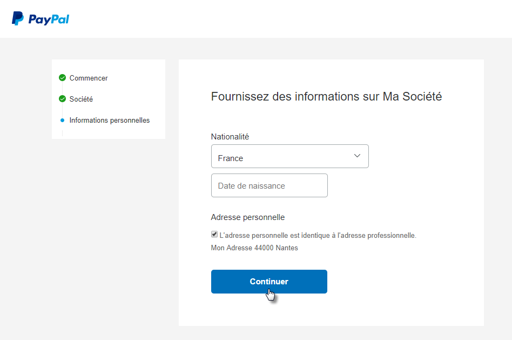
Task: Click the blue double-P PayPal emblem
Action: tap(17, 18)
